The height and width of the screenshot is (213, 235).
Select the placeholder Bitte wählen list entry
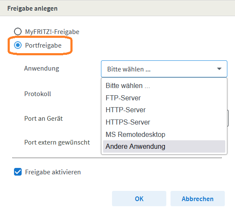pos(164,86)
